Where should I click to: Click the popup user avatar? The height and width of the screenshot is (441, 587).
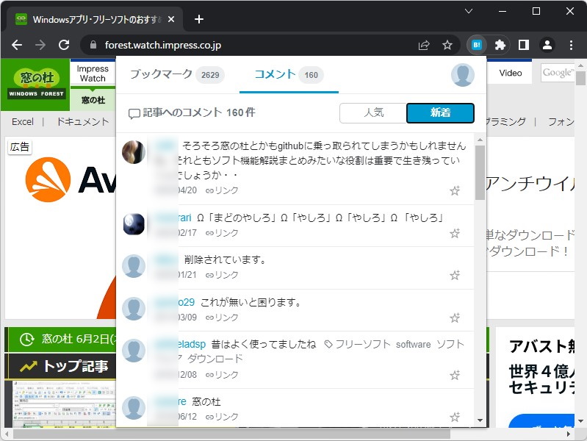463,74
